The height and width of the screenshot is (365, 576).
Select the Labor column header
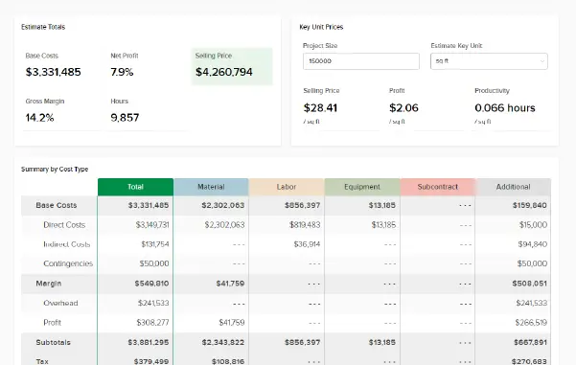tap(287, 187)
